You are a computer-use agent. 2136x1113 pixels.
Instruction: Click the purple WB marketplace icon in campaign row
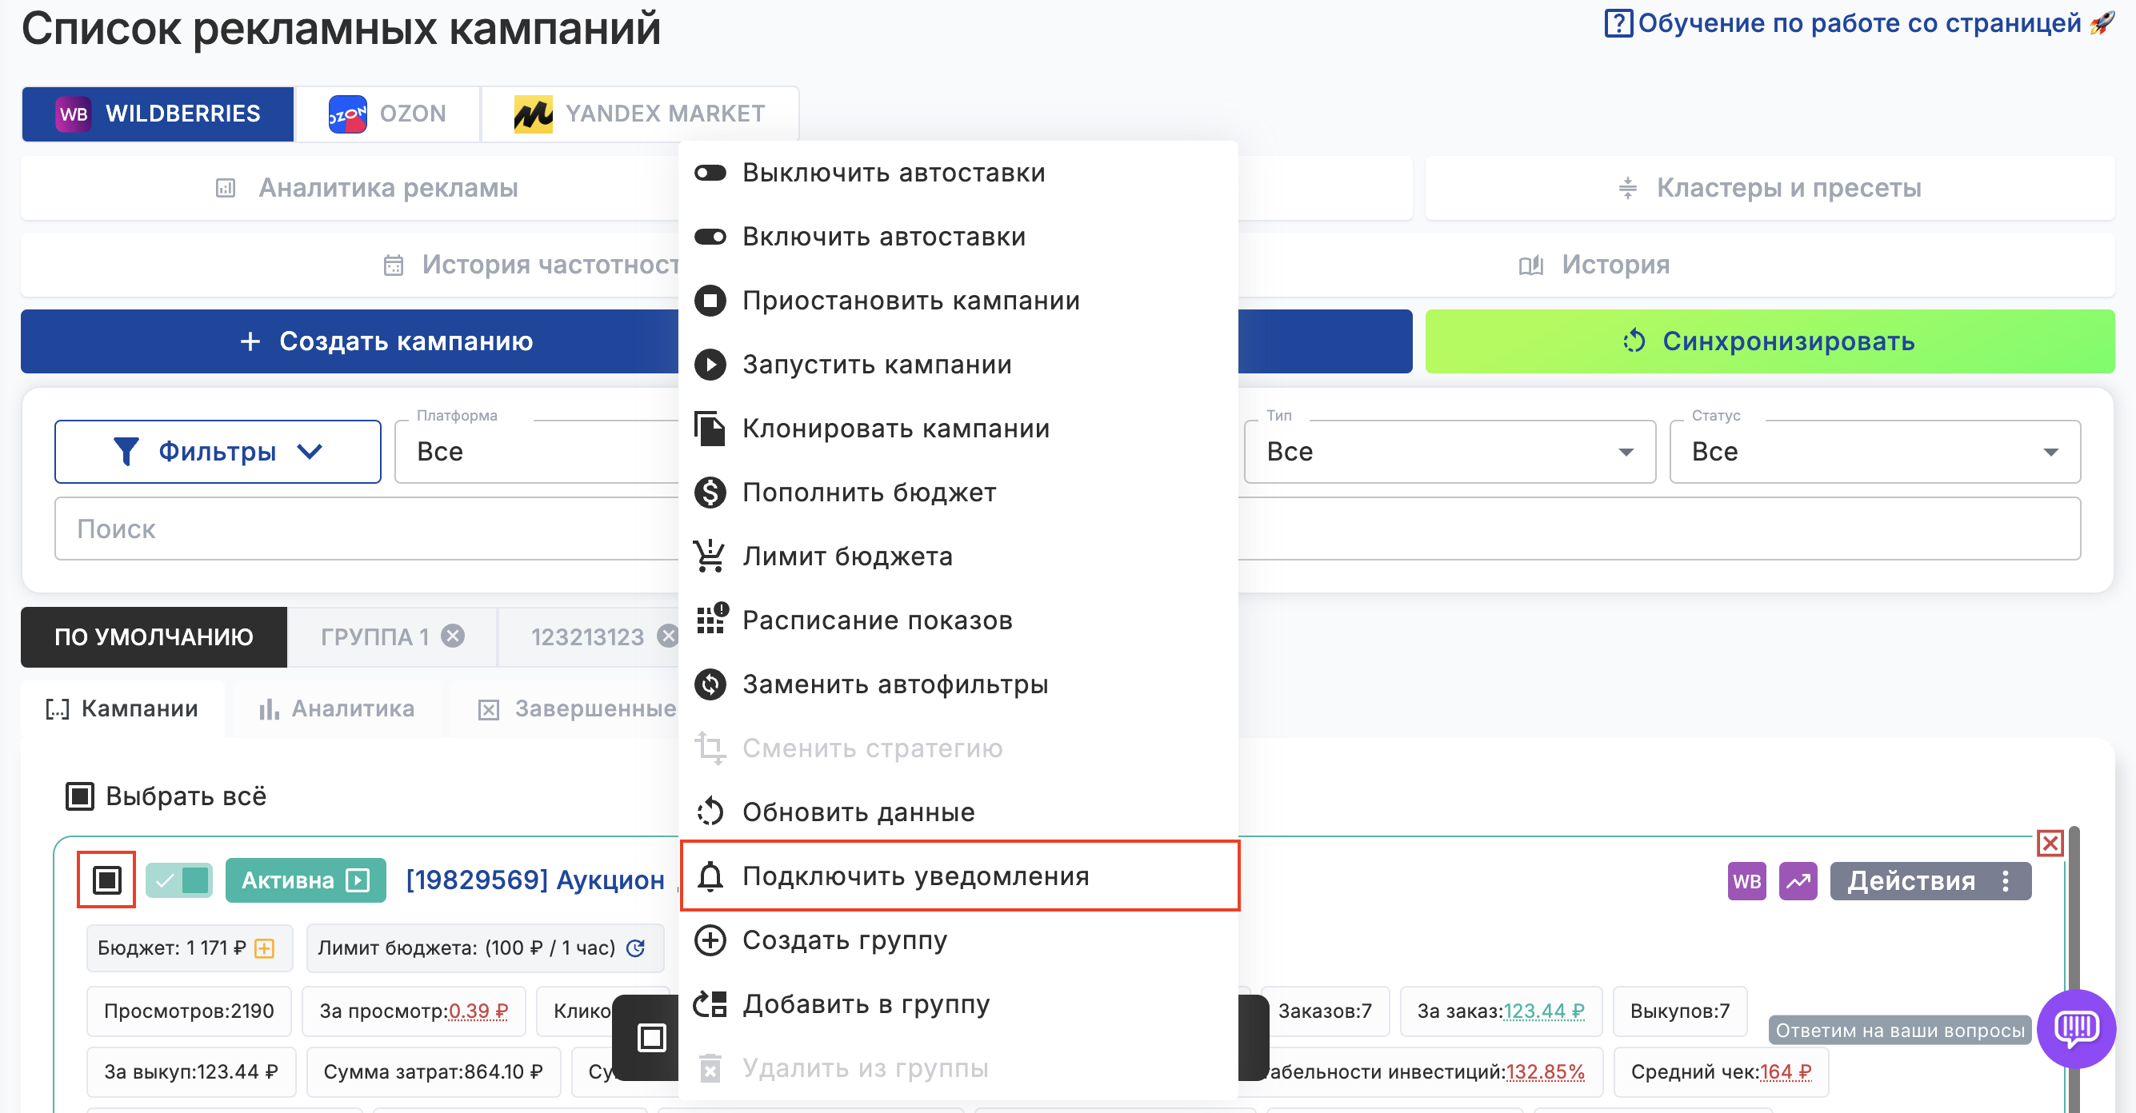click(x=1746, y=881)
